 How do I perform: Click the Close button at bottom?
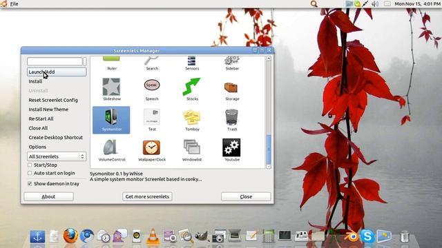pyautogui.click(x=246, y=196)
